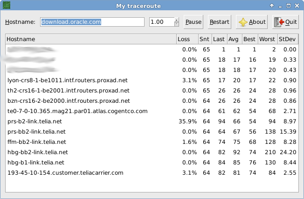Image resolution: width=304 pixels, height=199 pixels.
Task: Increase the interval with the up stepper arrow
Action: (176, 20)
